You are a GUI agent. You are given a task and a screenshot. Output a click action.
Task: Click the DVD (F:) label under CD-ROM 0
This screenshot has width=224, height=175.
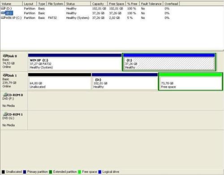8,99
